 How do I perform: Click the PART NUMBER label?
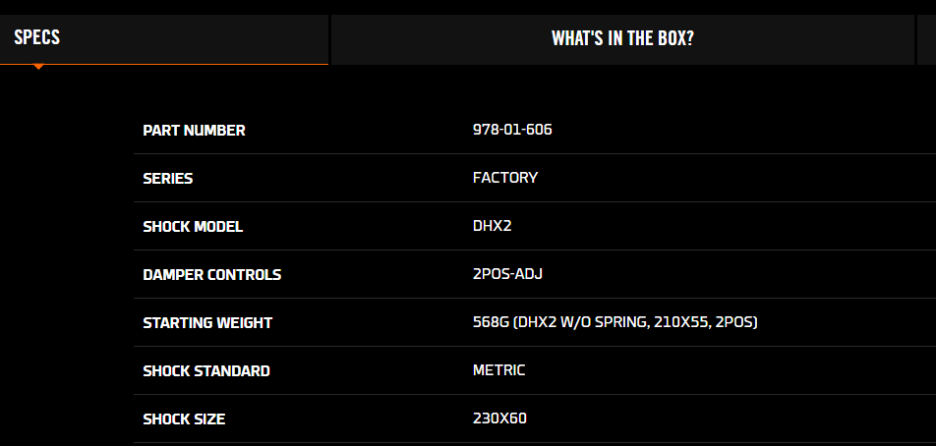click(x=194, y=131)
